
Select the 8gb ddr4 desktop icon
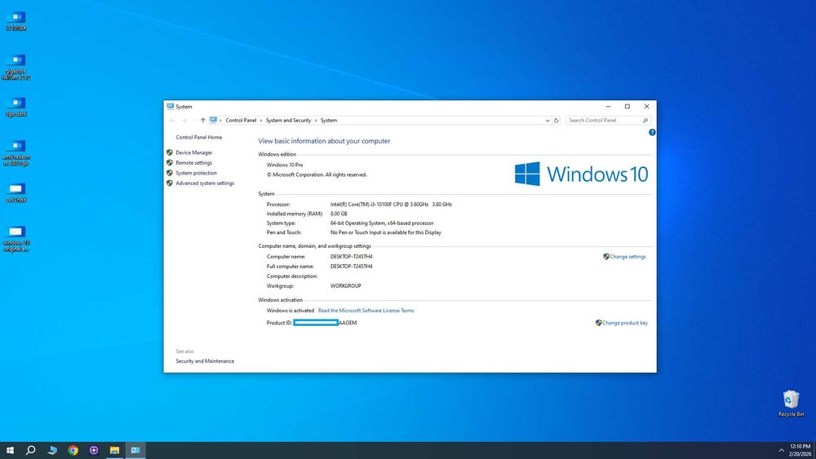click(16, 107)
